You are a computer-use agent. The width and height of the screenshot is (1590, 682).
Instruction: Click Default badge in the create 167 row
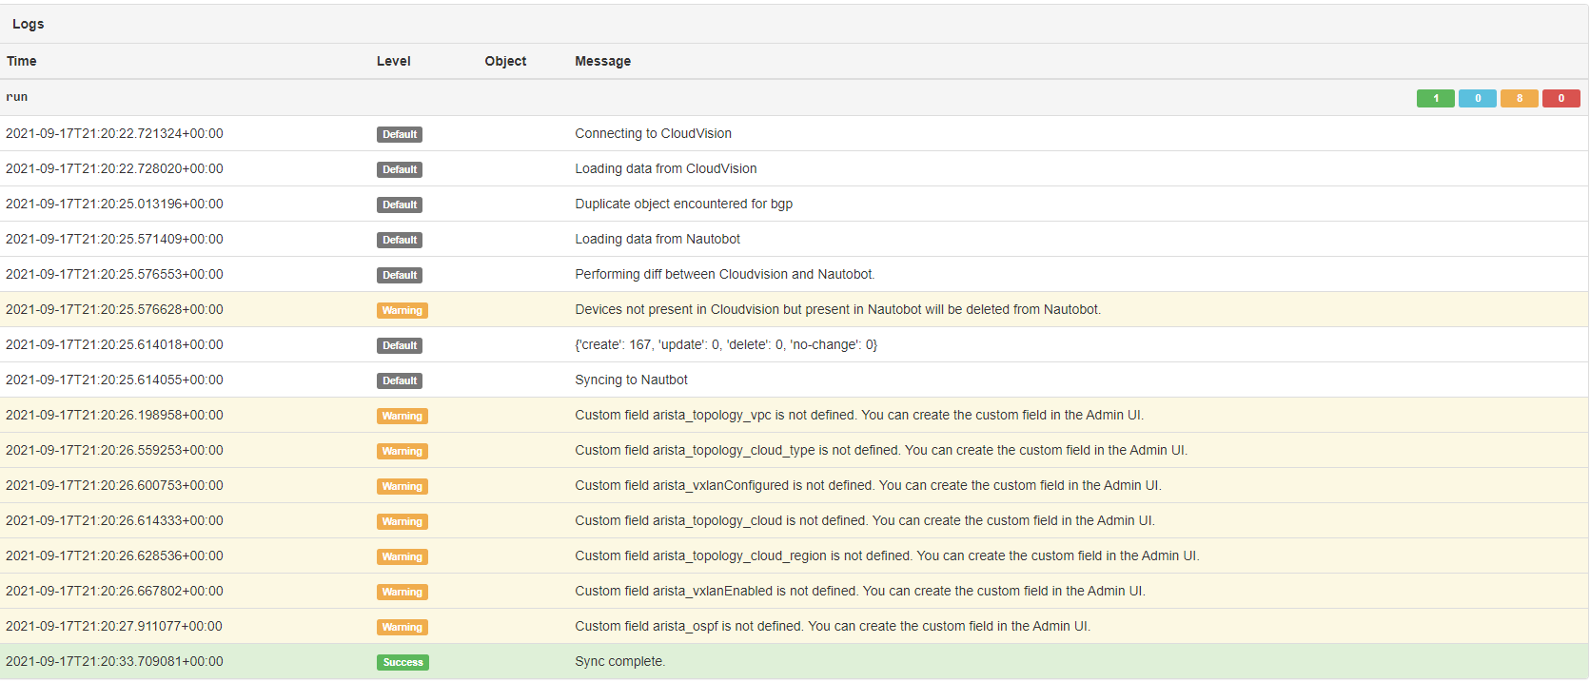point(400,345)
